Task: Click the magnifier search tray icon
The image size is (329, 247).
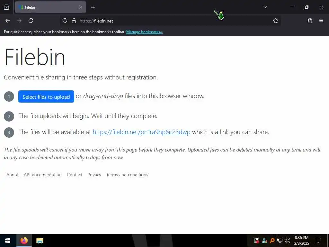Action: tap(272, 241)
